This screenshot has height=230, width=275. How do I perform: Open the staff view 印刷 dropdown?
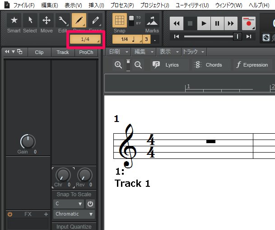(x=119, y=52)
